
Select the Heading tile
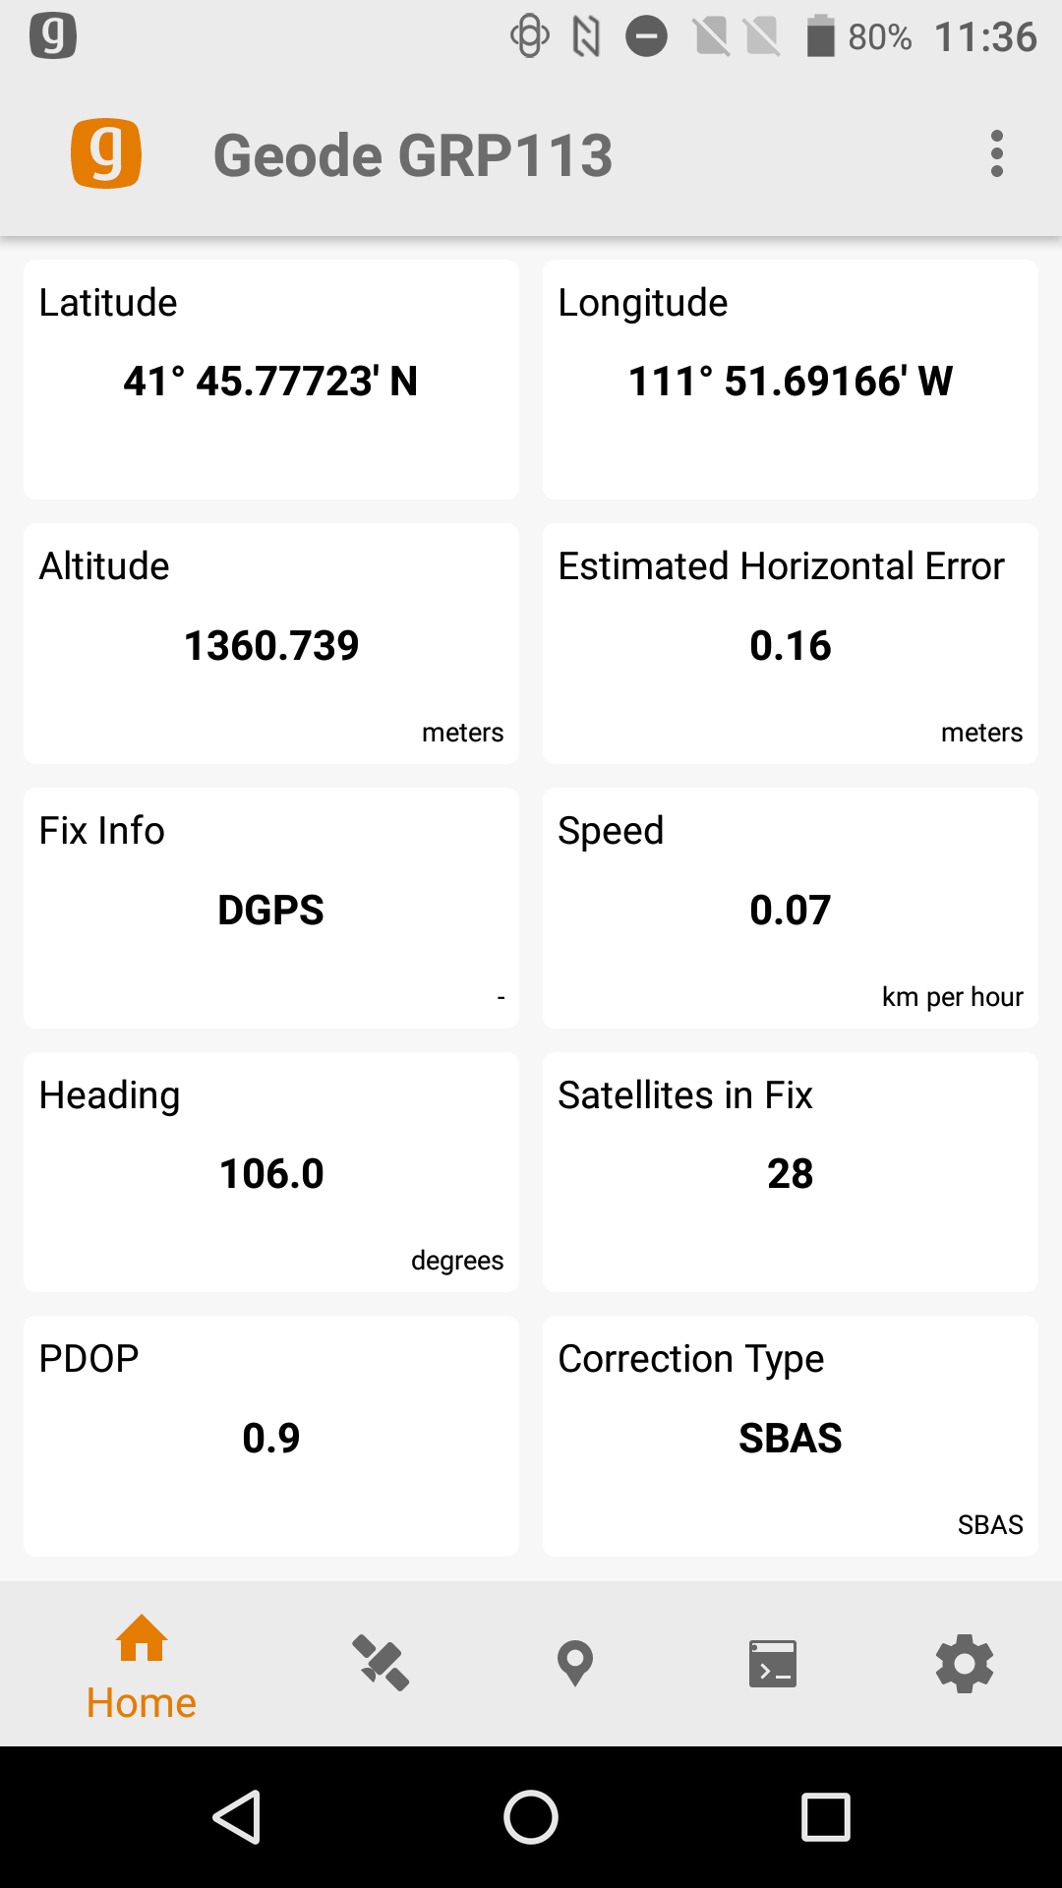[271, 1172]
